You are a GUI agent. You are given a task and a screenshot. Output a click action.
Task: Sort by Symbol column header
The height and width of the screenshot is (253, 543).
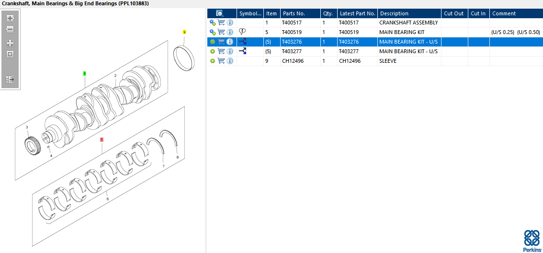250,13
